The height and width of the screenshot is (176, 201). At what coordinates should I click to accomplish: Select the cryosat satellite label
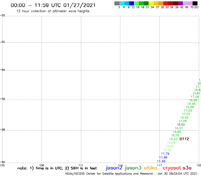tap(172, 168)
